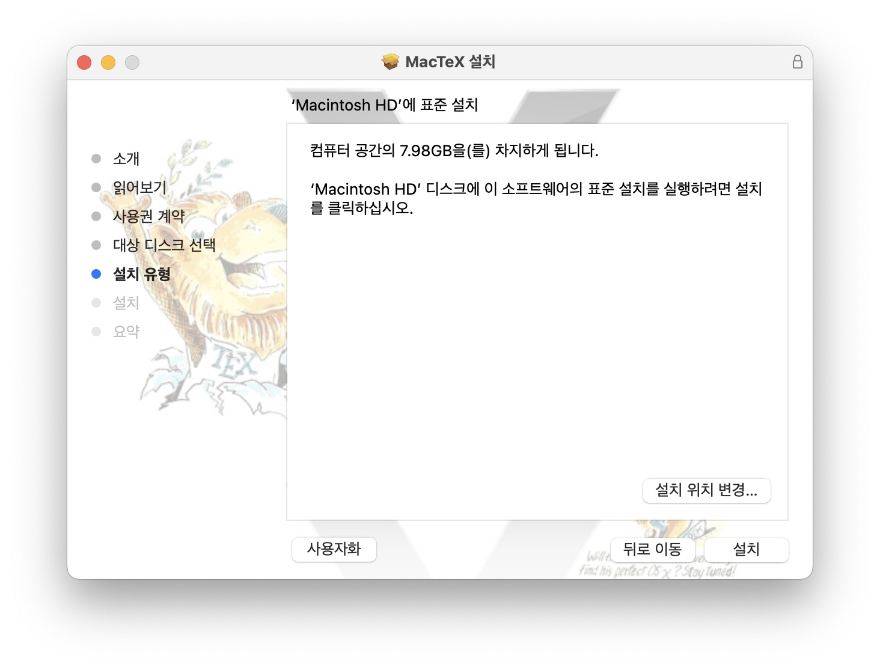
Task: Click the dimmed 요약 step
Action: (x=126, y=332)
